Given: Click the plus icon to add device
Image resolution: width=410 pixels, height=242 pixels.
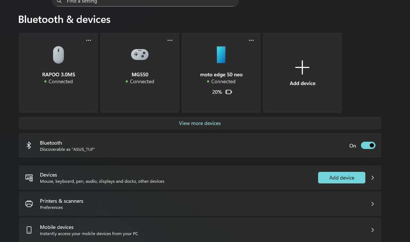Looking at the screenshot, I should pos(302,68).
